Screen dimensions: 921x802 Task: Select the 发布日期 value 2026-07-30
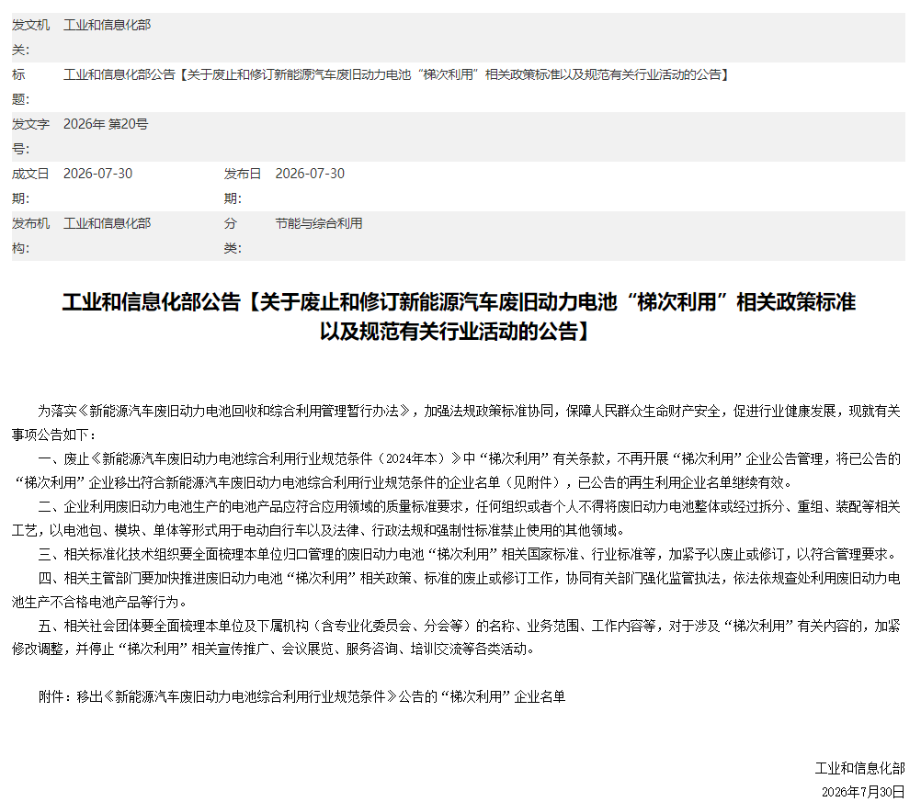tap(310, 174)
